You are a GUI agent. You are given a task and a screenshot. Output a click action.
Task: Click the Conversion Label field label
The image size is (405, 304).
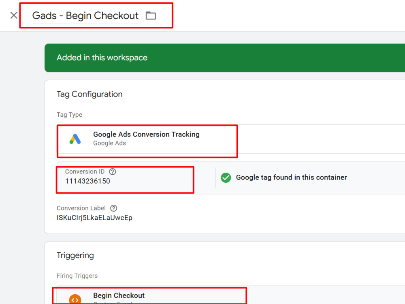[x=81, y=208]
